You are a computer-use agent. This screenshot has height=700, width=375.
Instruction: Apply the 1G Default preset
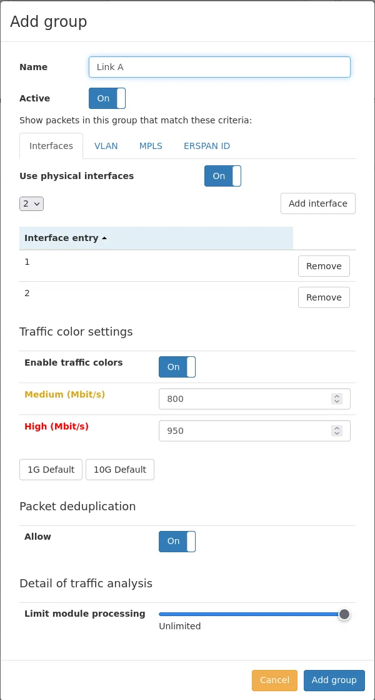[x=51, y=470]
